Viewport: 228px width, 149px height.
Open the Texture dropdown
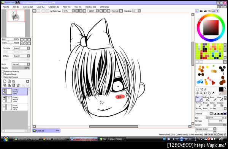point(22,48)
